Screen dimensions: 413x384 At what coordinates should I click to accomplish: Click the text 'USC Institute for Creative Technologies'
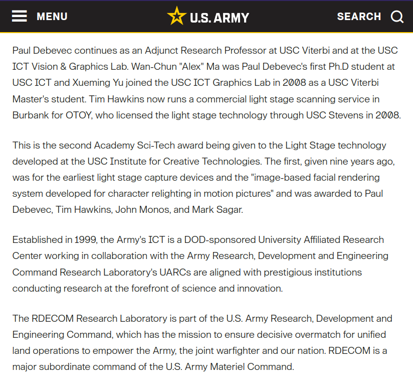pos(173,162)
